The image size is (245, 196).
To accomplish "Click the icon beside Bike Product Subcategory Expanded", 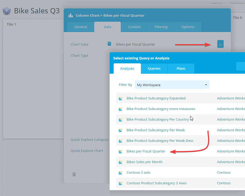I will pyautogui.click(x=120, y=99).
